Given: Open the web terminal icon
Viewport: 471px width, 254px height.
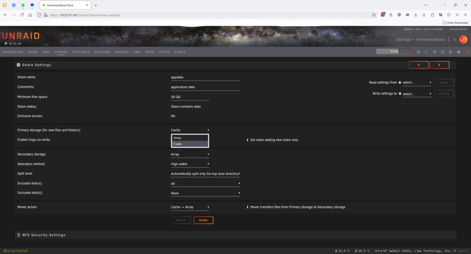Looking at the screenshot, I should [426, 52].
